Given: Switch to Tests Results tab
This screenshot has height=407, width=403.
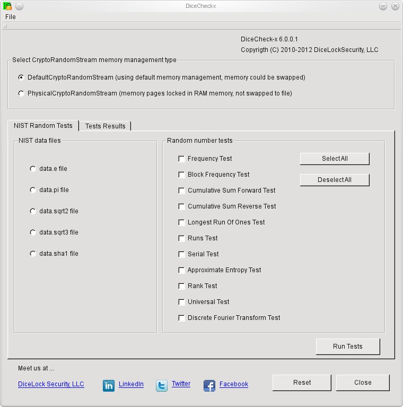Looking at the screenshot, I should 105,126.
